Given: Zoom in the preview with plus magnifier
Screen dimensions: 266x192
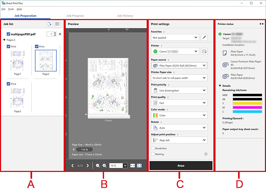Looking at the screenshot, I should [104, 166].
